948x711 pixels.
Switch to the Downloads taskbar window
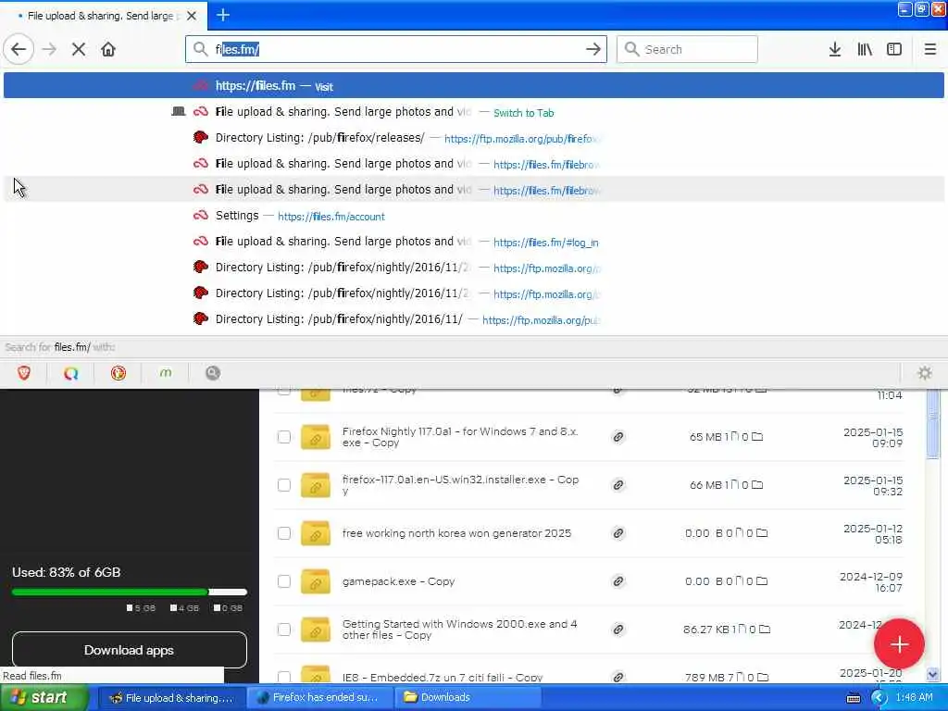[x=468, y=697]
